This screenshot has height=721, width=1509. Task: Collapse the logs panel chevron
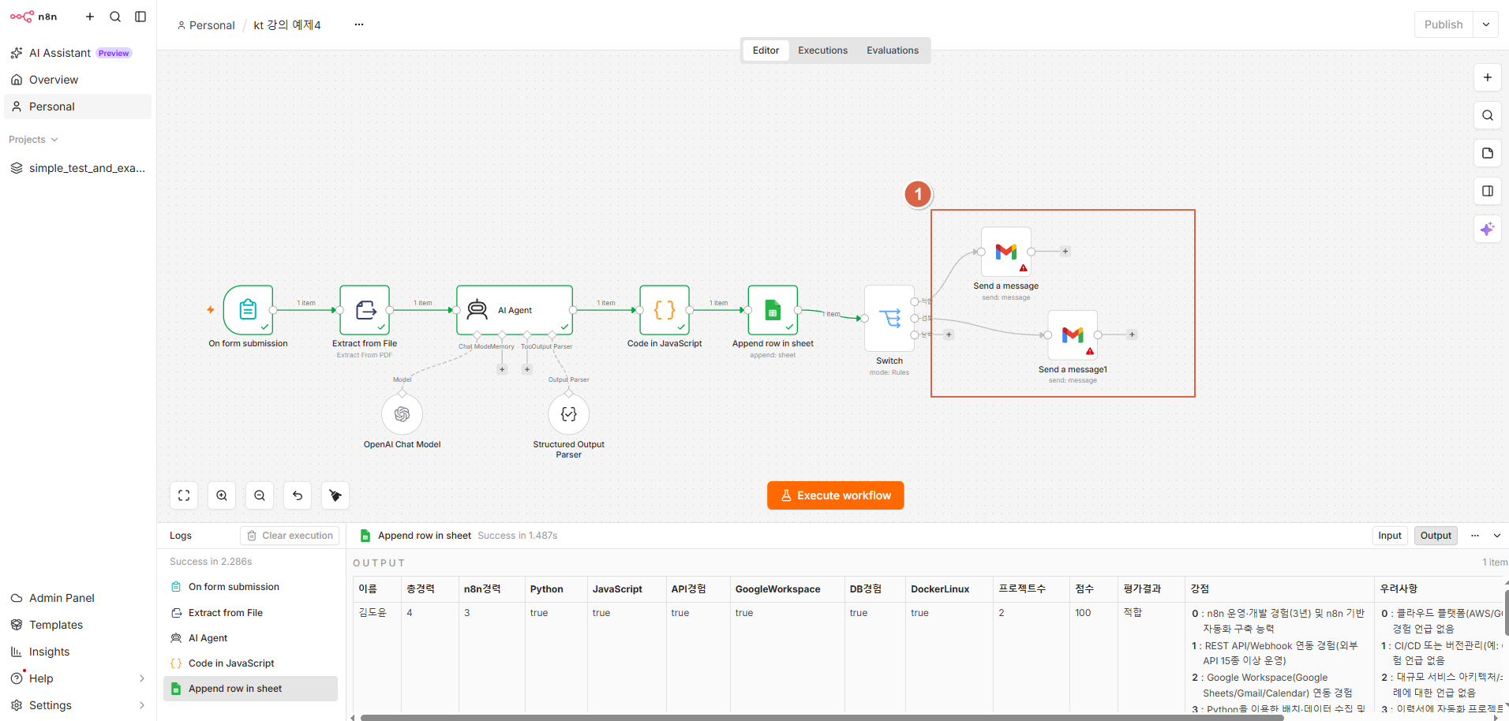[1497, 536]
